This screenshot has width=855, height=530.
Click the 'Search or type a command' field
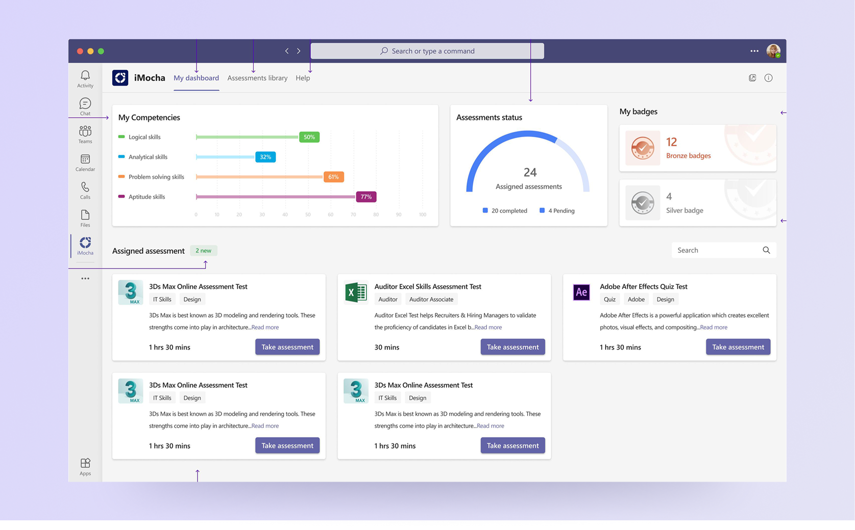point(427,51)
